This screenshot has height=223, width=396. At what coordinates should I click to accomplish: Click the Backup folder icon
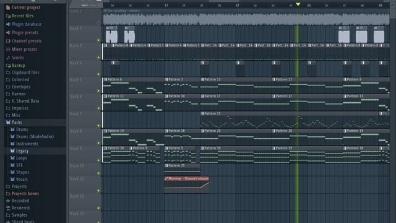coord(8,66)
